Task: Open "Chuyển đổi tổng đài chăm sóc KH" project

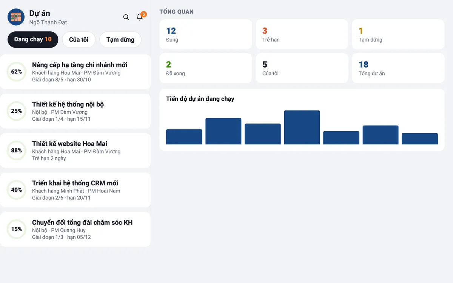Action: click(x=75, y=229)
